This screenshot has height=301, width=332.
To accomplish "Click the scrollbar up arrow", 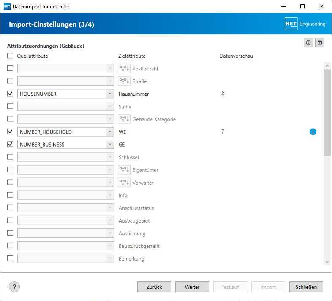I will click(x=327, y=66).
